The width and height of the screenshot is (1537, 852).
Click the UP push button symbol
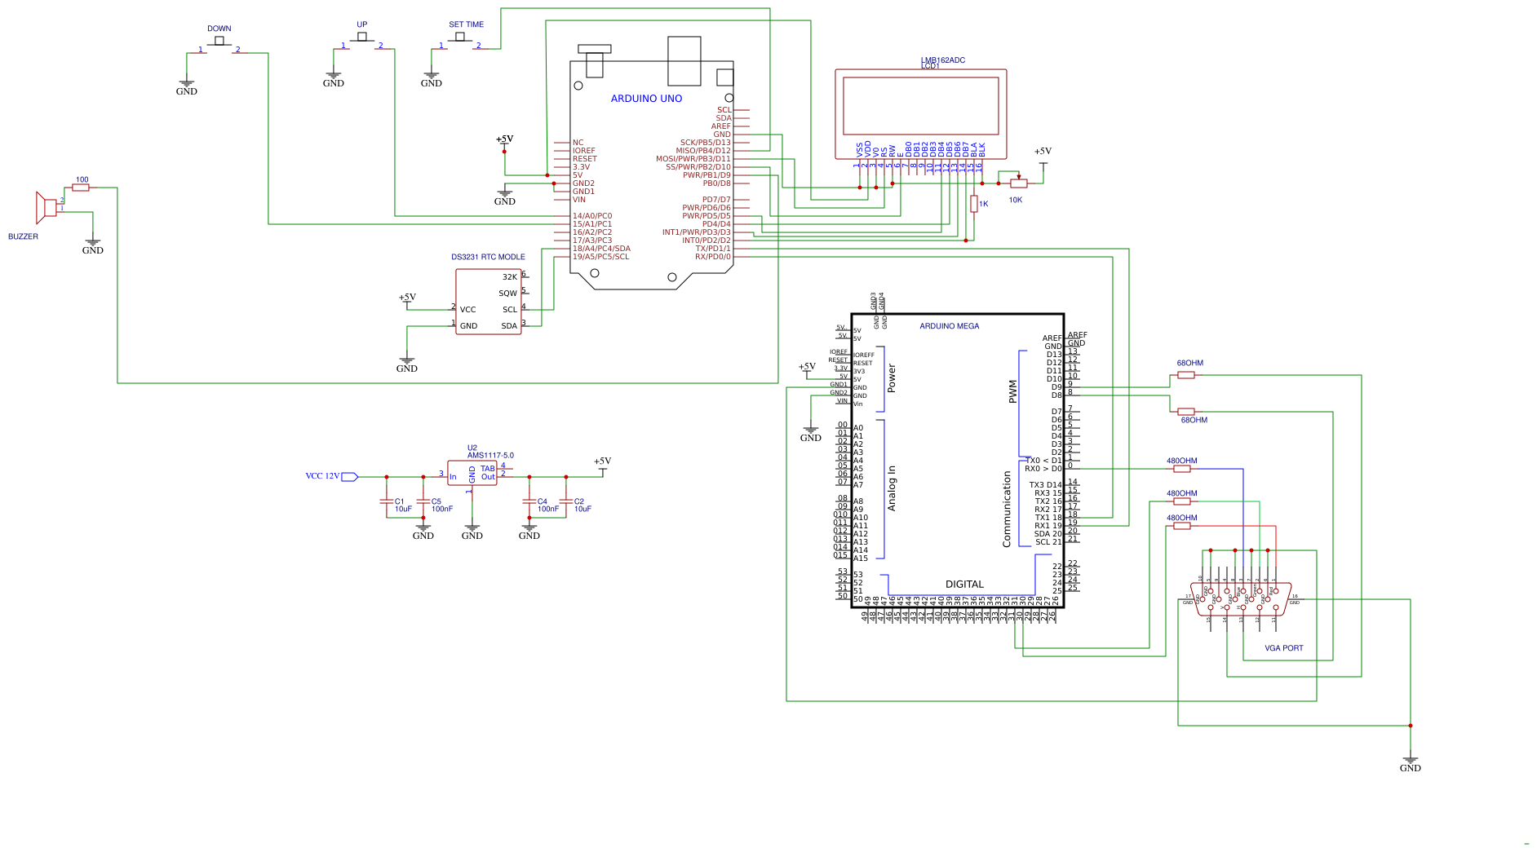coord(362,42)
